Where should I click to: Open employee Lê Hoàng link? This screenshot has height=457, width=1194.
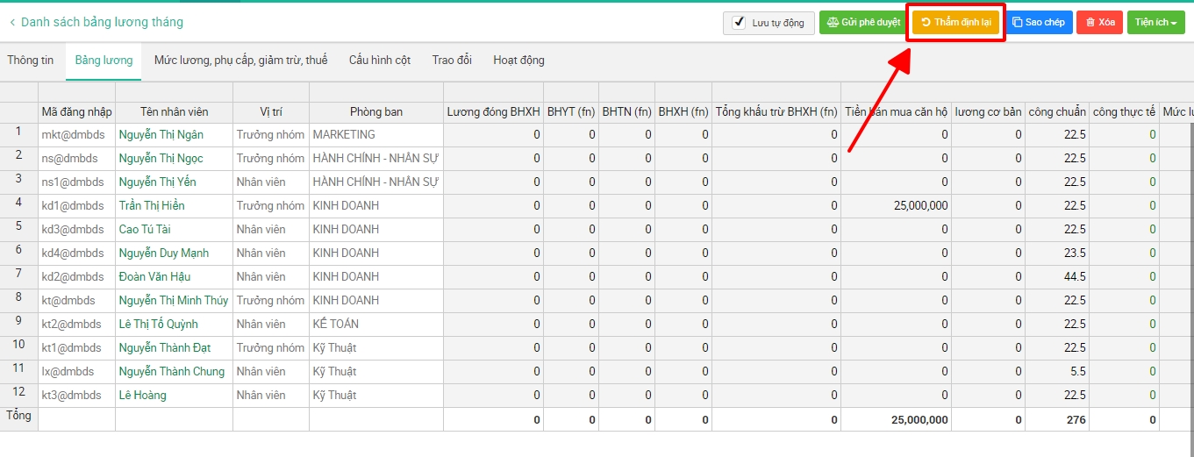(x=142, y=396)
